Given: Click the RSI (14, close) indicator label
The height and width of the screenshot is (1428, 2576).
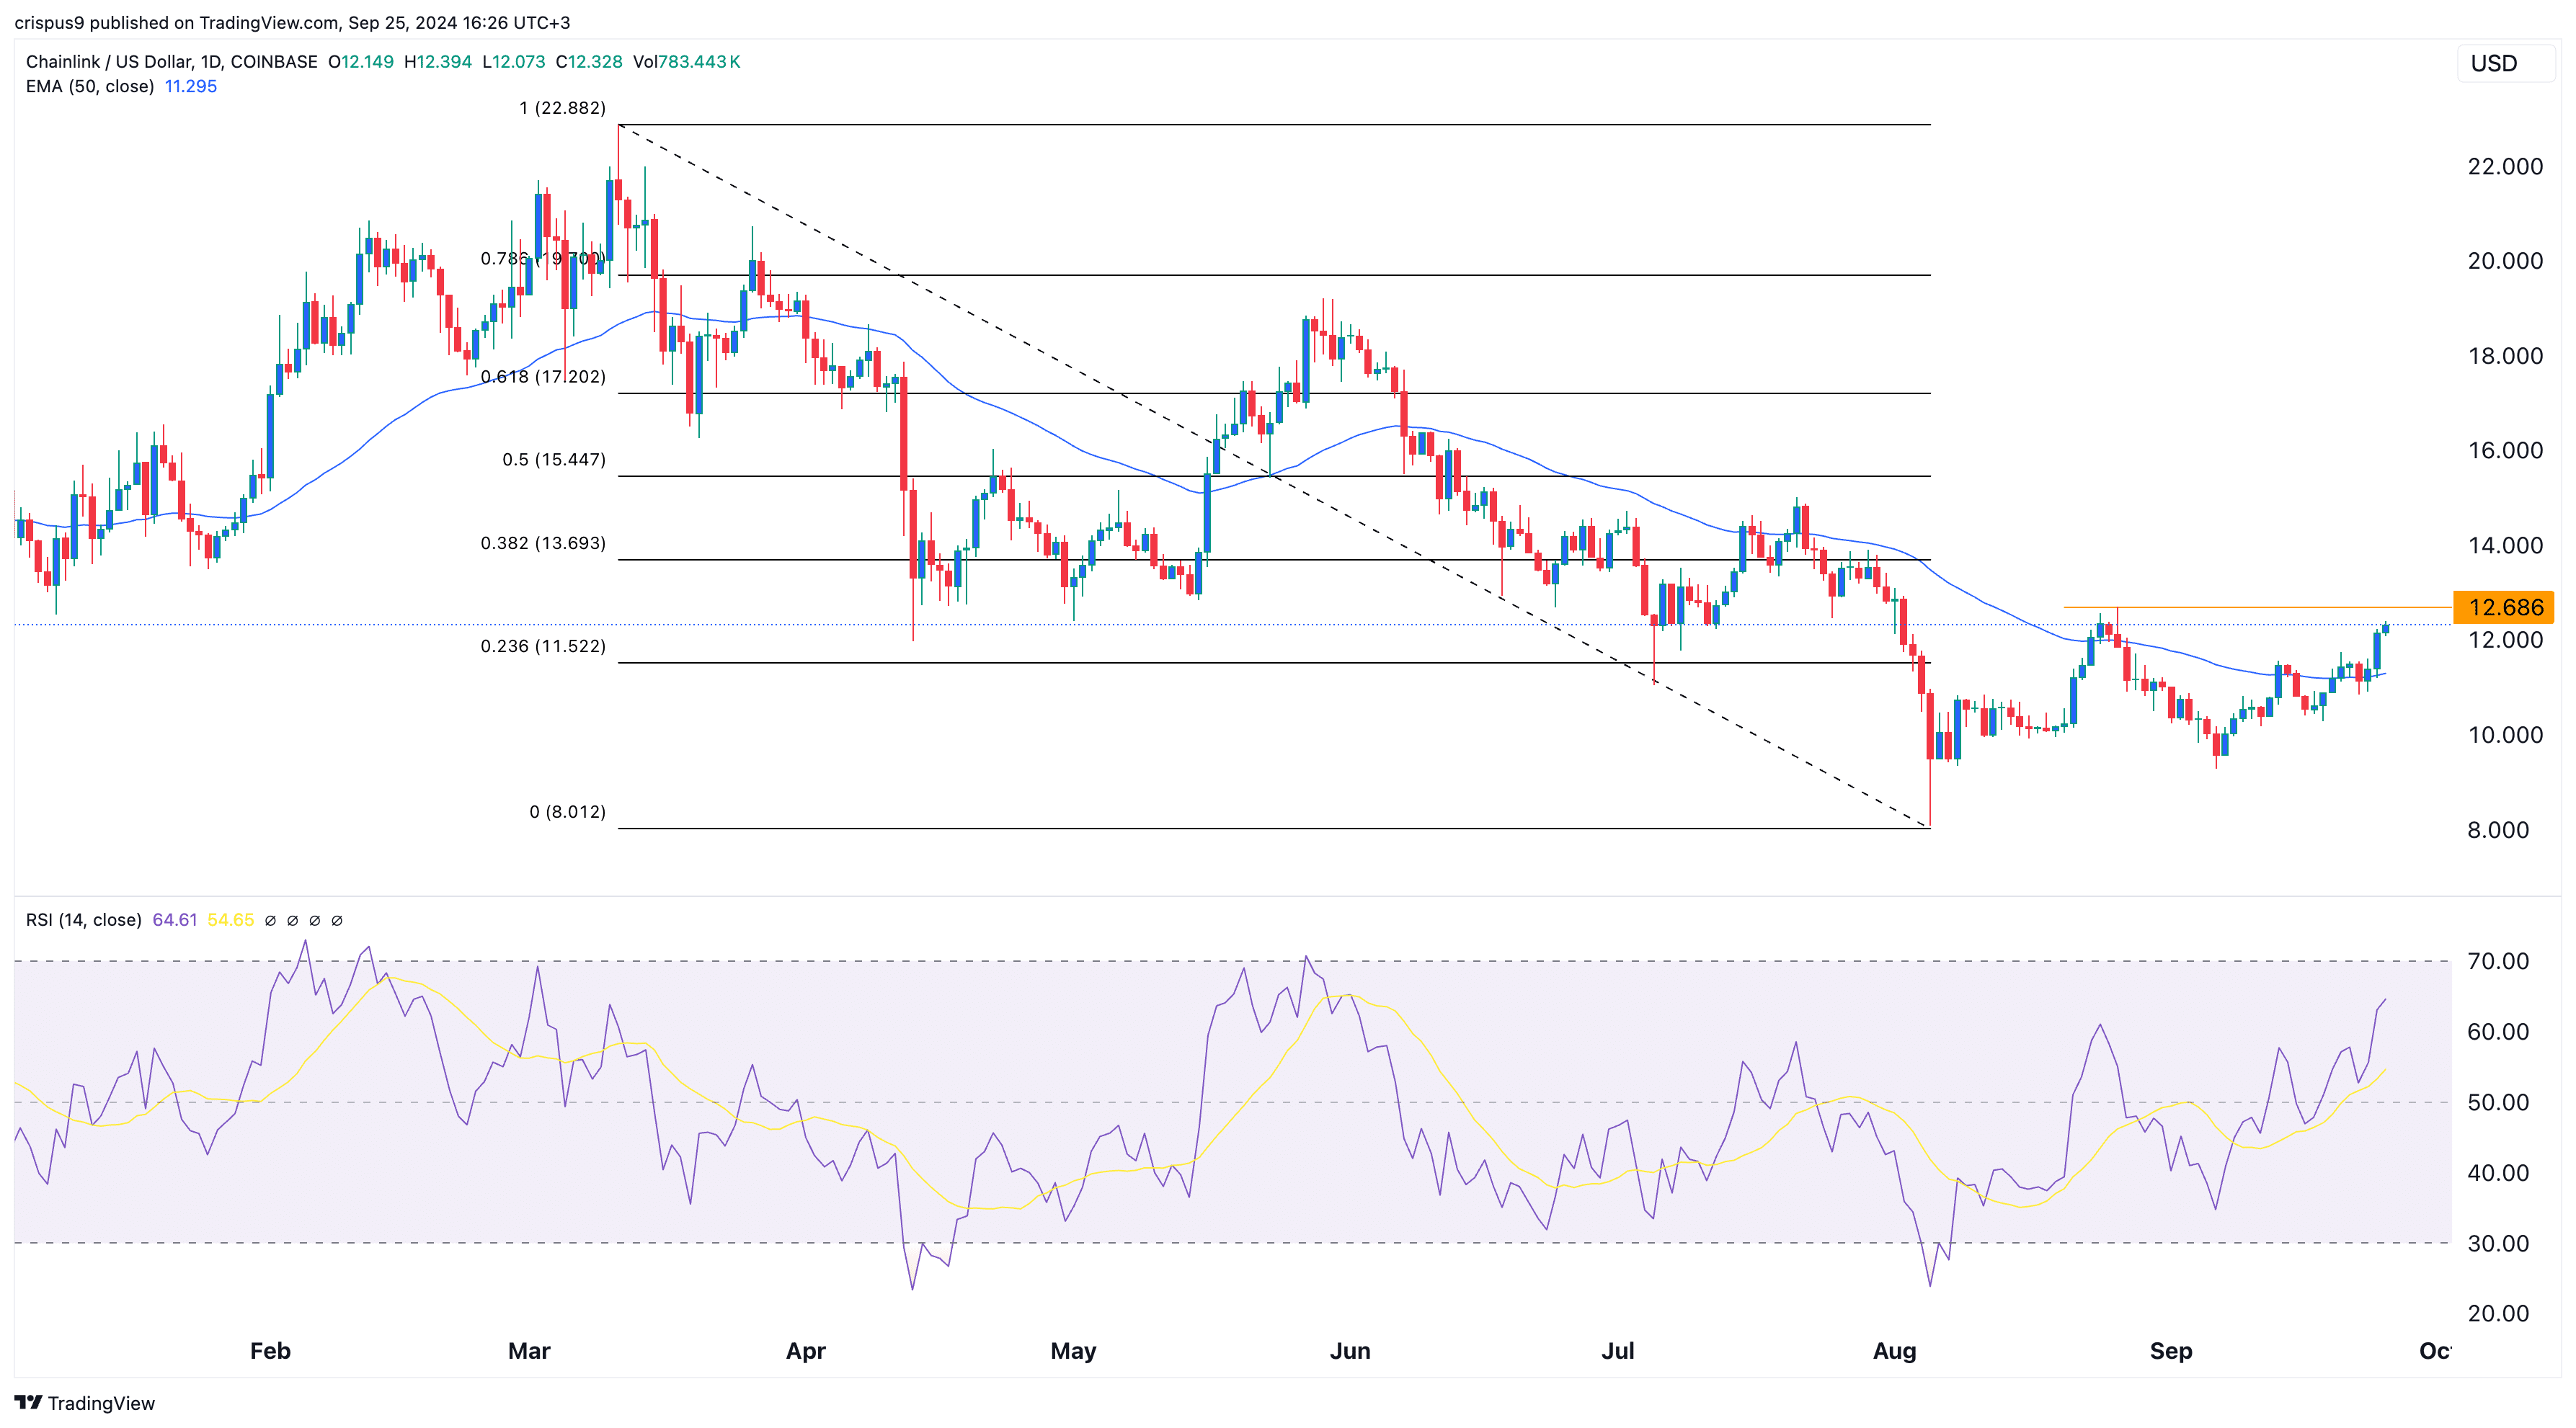Looking at the screenshot, I should coord(84,919).
